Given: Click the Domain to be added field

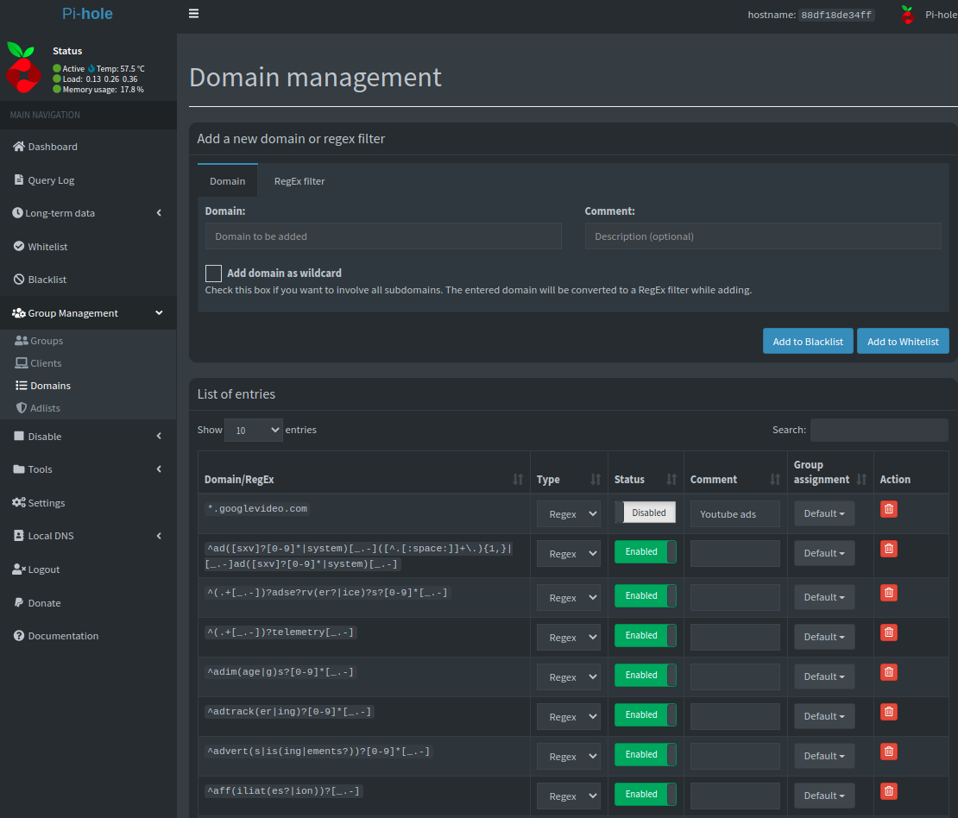Looking at the screenshot, I should [x=383, y=236].
